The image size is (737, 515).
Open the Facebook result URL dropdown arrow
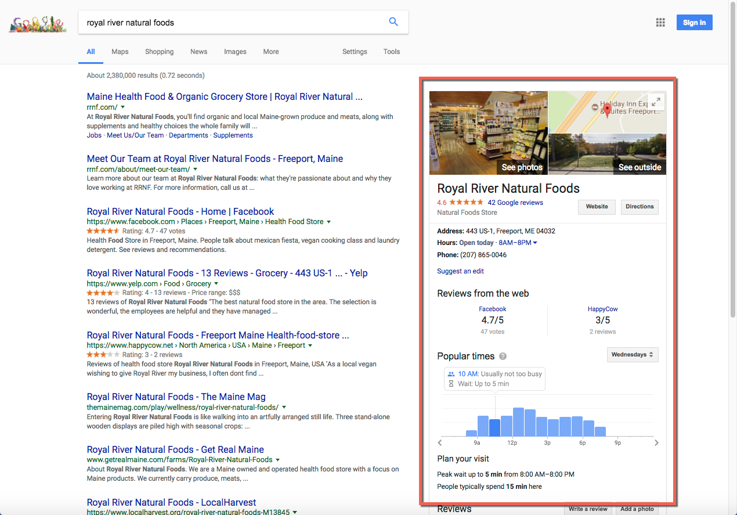click(x=329, y=222)
